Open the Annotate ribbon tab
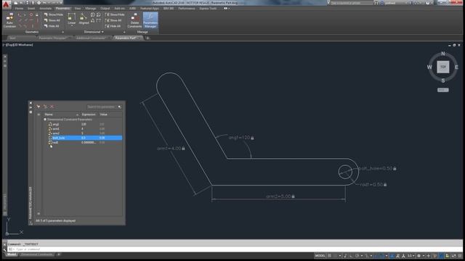The width and height of the screenshot is (465, 261). coord(45,8)
